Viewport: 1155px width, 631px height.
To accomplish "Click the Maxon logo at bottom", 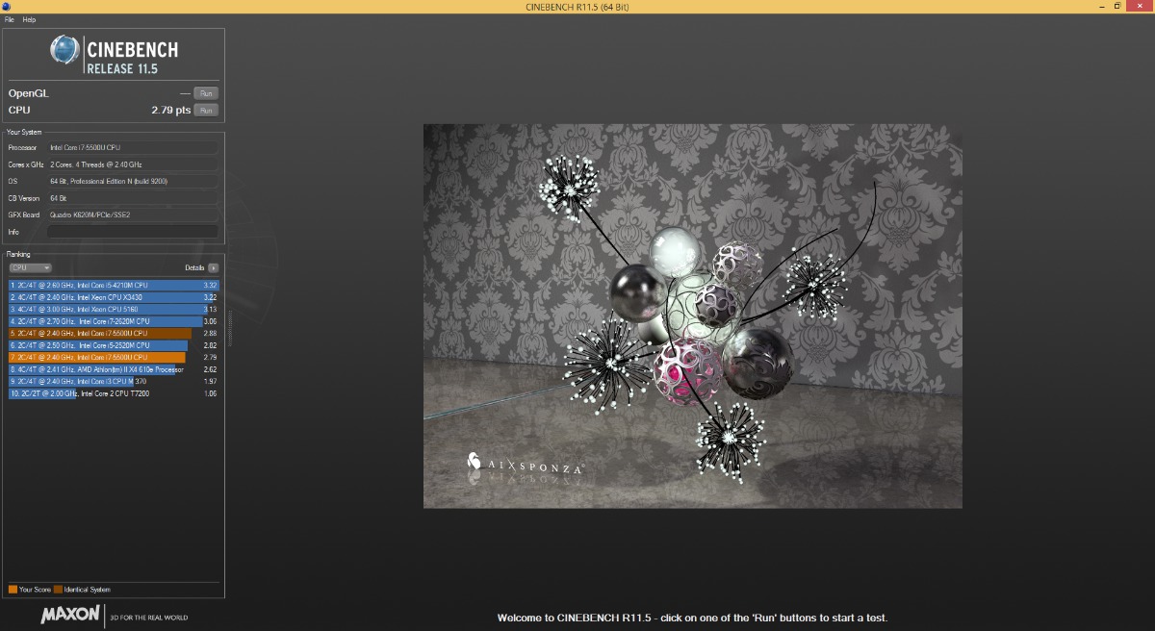I will coord(71,616).
